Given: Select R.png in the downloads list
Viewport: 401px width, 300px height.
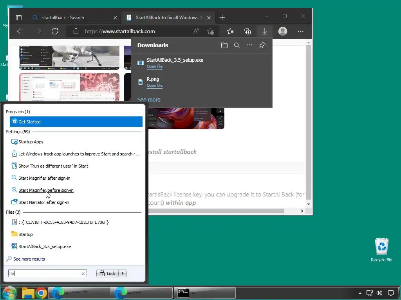Looking at the screenshot, I should [x=153, y=79].
